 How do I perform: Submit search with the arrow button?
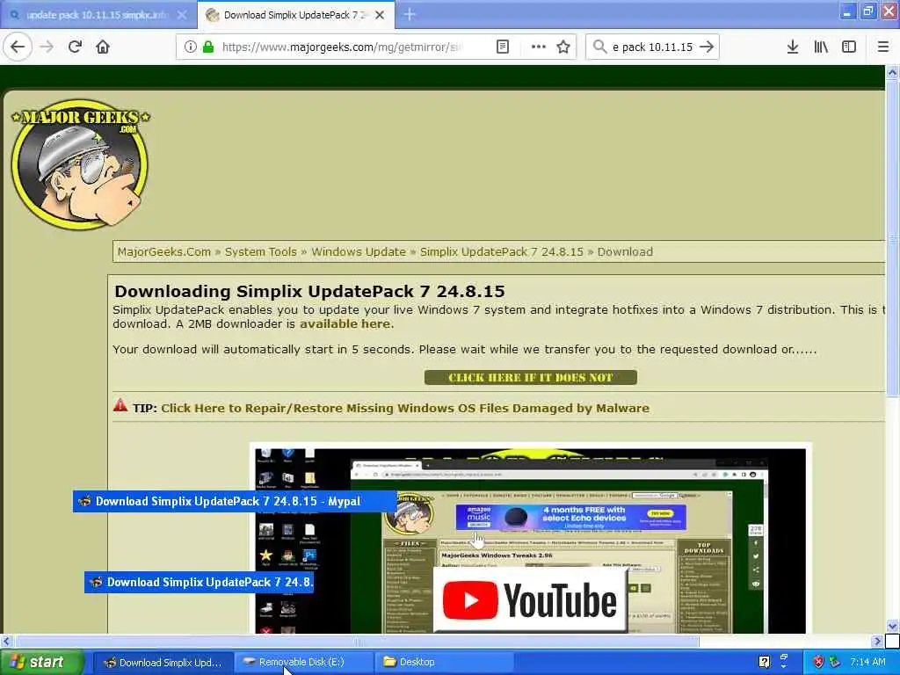pos(708,47)
